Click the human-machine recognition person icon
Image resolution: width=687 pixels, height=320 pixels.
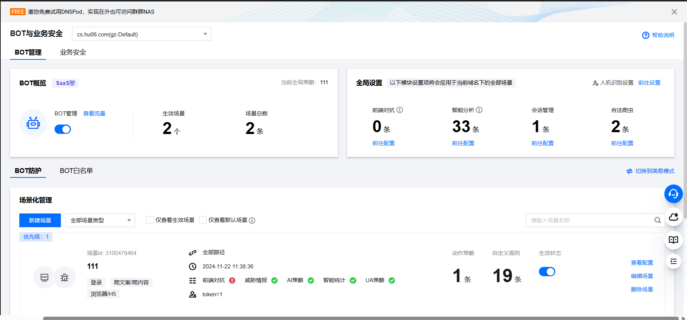click(595, 83)
